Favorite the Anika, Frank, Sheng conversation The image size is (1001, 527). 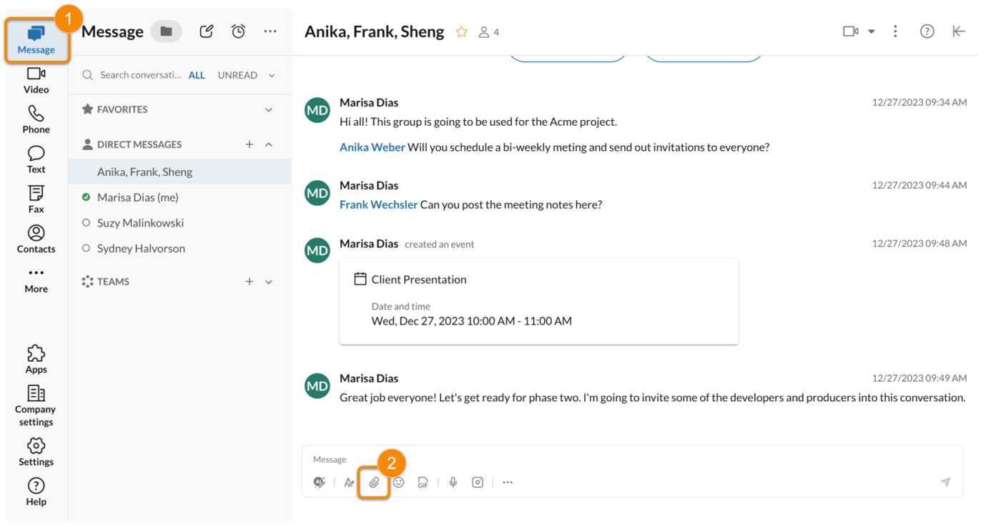461,31
